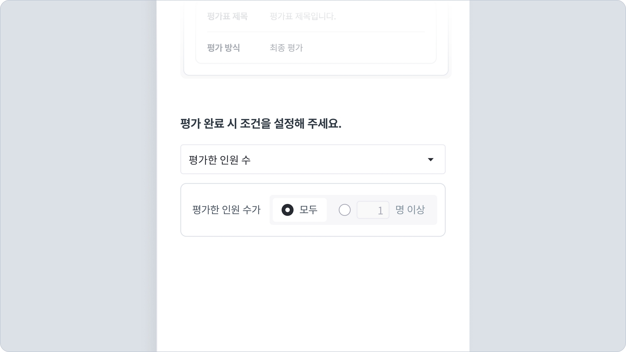Click the 명 이상 label text

(x=410, y=210)
